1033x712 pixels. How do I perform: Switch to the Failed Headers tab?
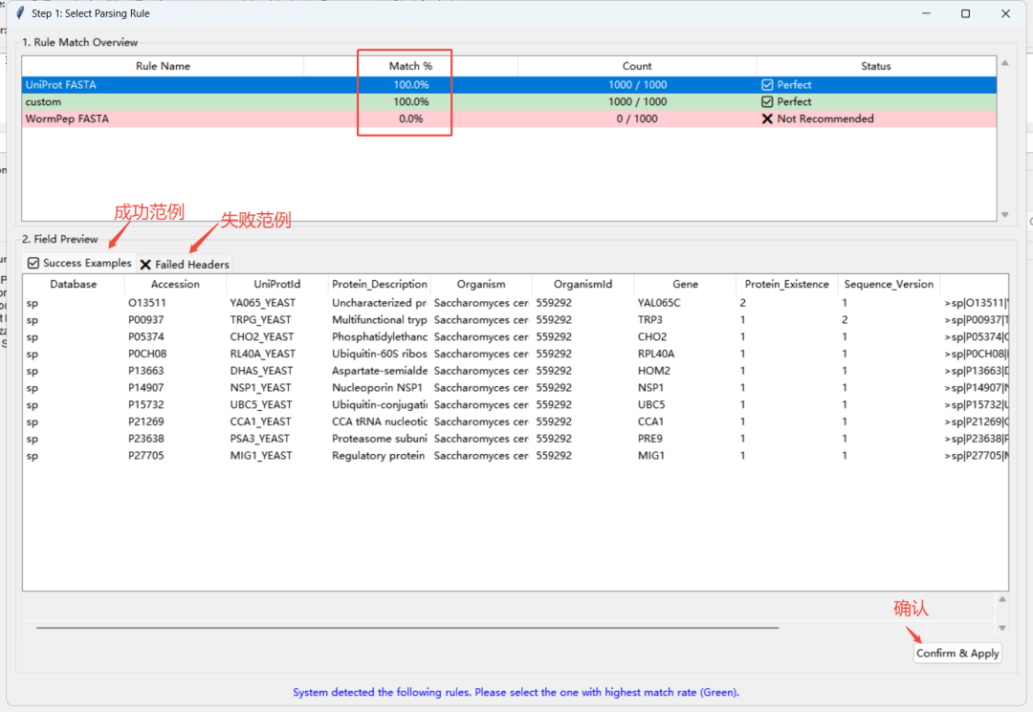(185, 264)
